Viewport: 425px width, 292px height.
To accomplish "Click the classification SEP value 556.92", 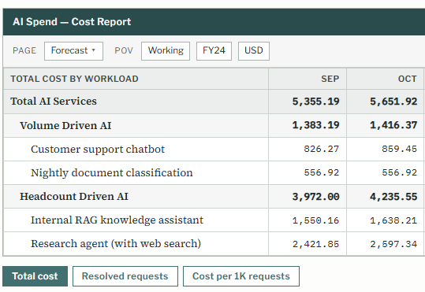I will tap(308, 172).
